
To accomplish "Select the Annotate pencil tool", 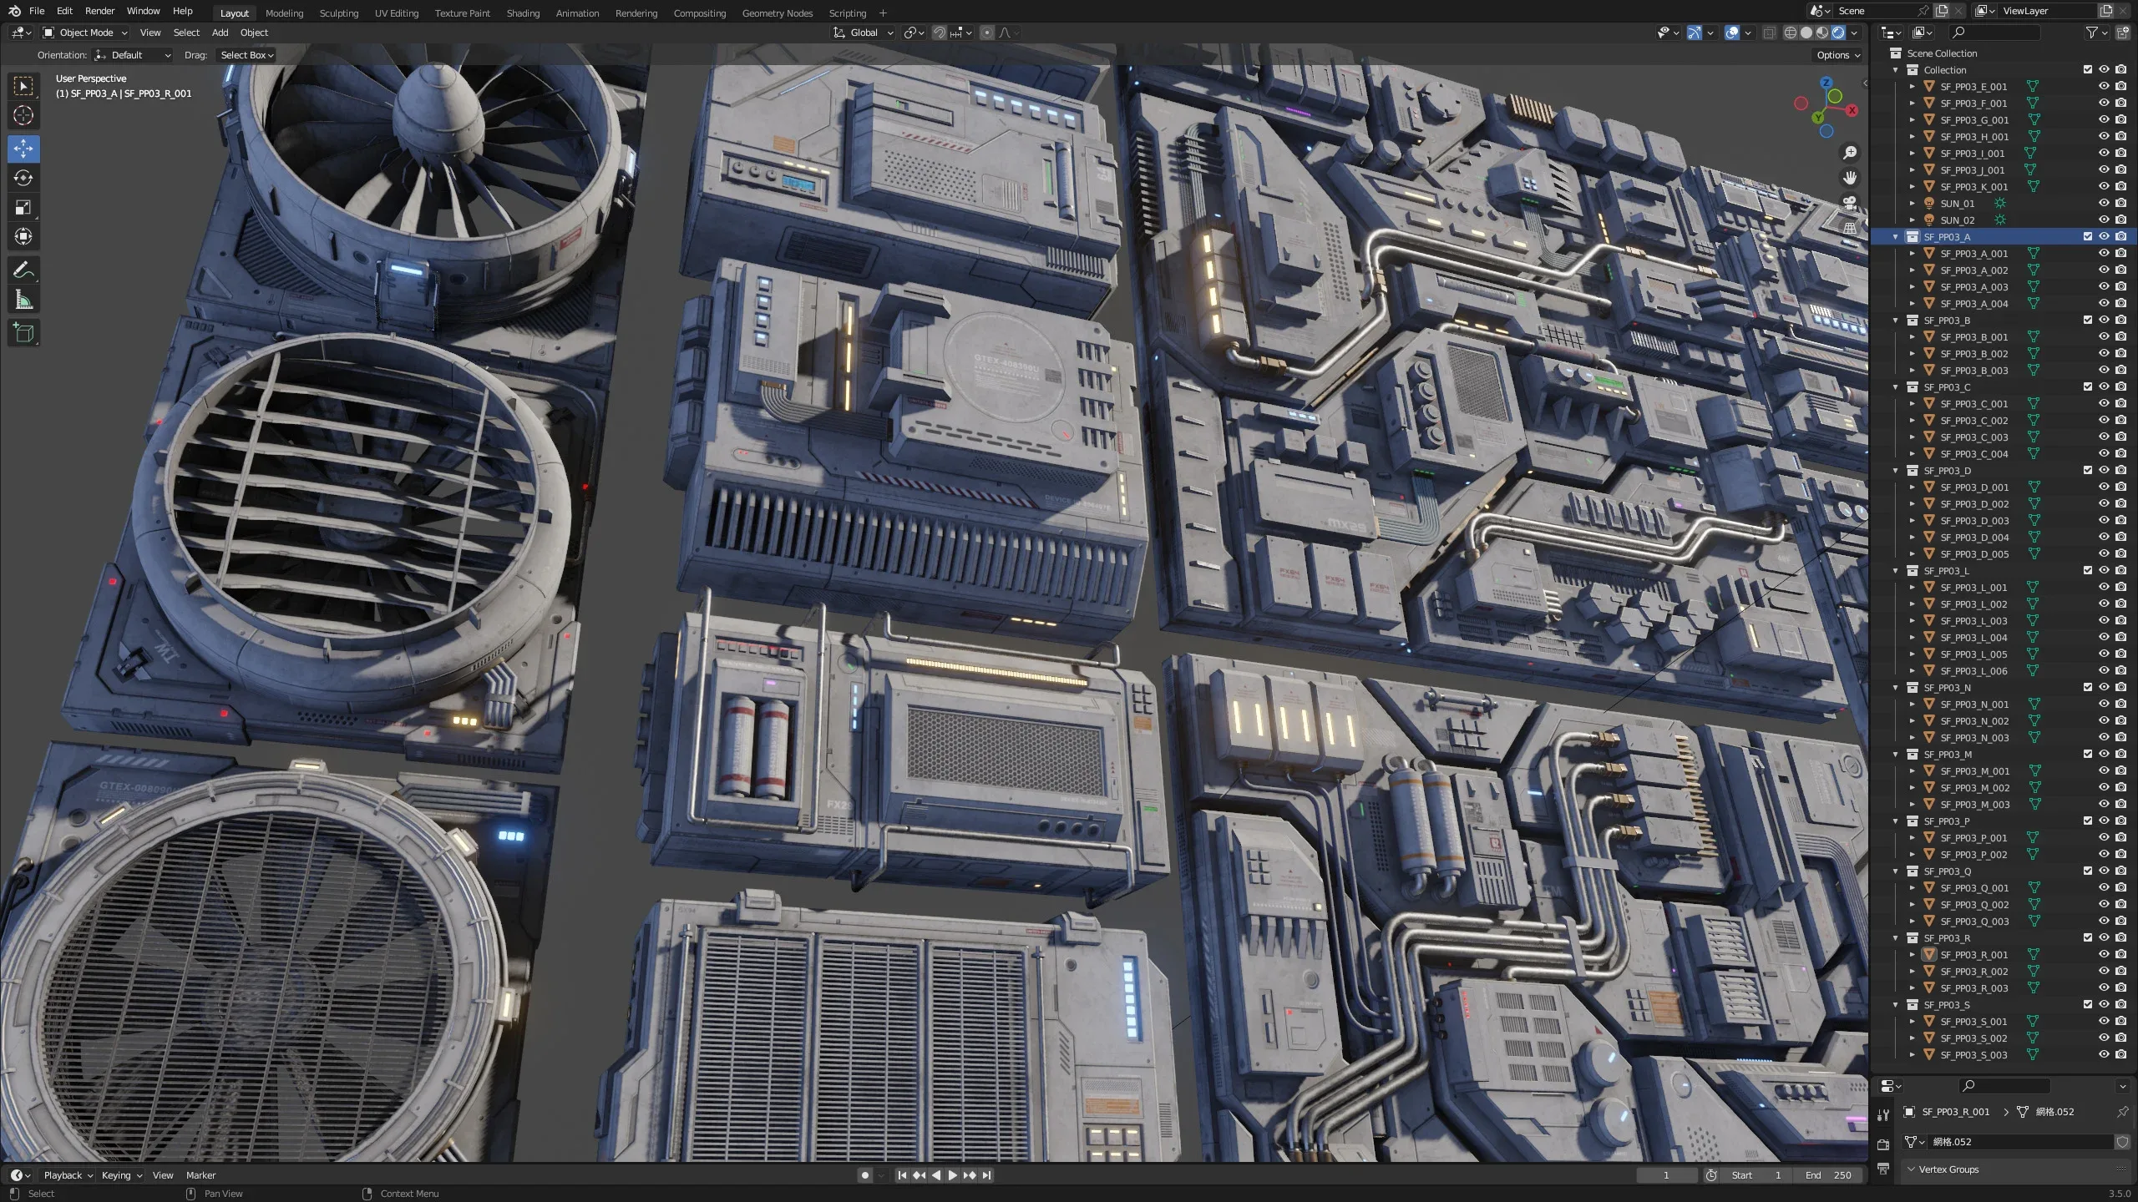I will (x=23, y=270).
